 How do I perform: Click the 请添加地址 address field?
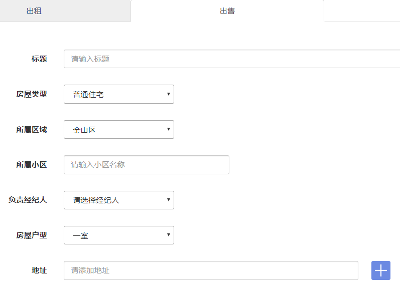[211, 270]
